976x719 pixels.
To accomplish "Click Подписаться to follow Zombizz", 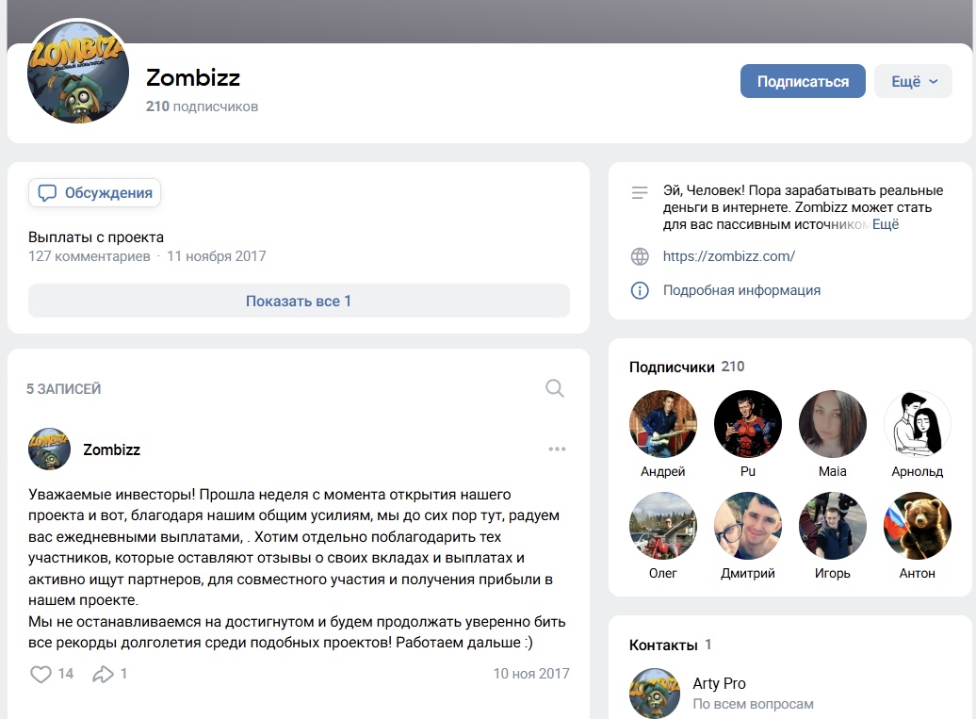I will (x=803, y=81).
